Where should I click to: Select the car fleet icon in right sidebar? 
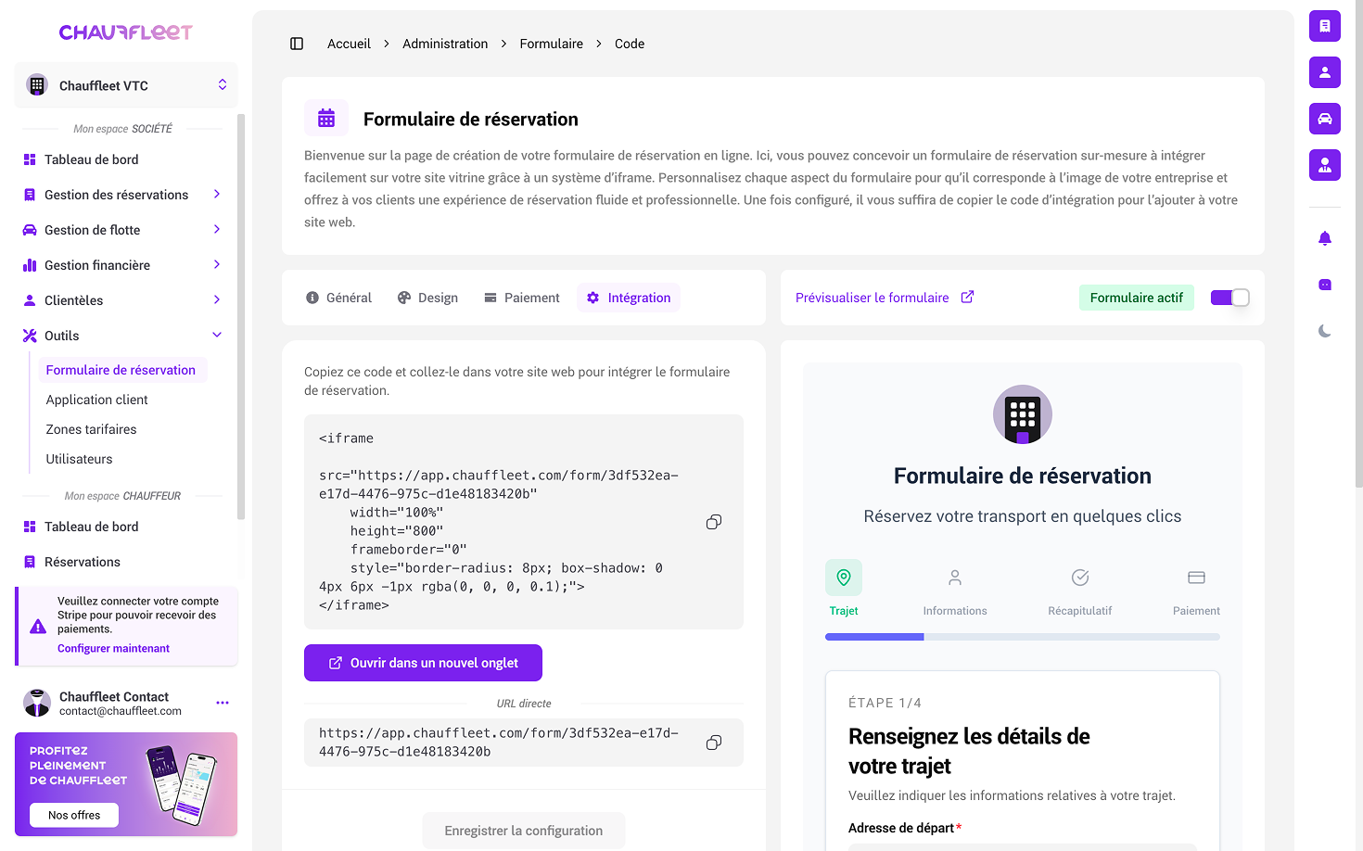click(x=1324, y=119)
